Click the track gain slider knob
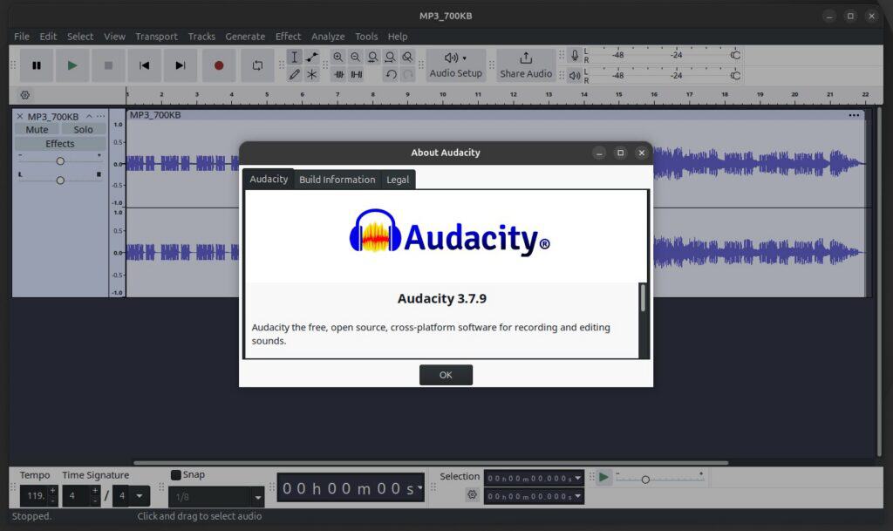This screenshot has width=893, height=531. [x=60, y=161]
